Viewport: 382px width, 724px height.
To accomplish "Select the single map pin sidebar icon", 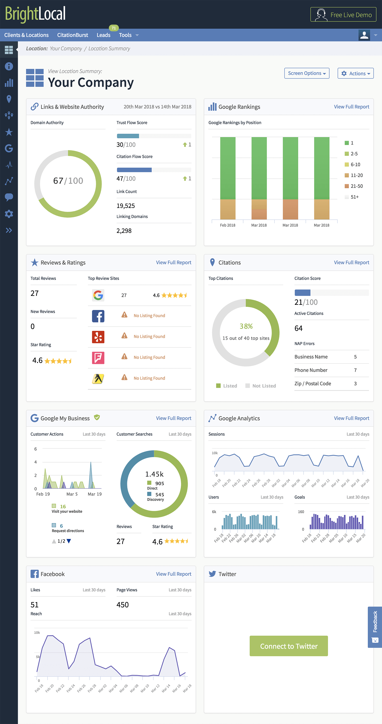I will click(x=9, y=99).
